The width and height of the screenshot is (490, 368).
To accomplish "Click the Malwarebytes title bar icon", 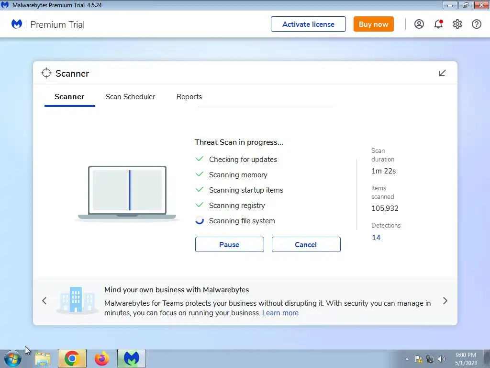I will pos(5,5).
